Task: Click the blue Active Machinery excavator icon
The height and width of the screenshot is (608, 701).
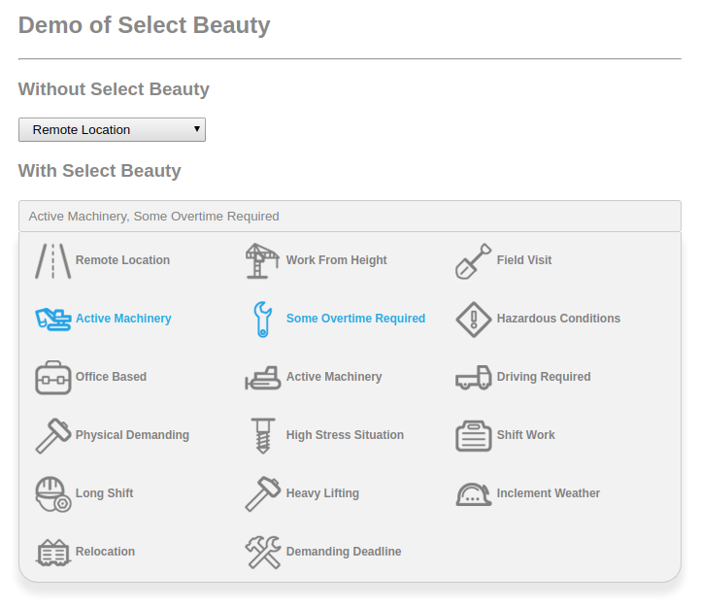Action: pos(53,320)
